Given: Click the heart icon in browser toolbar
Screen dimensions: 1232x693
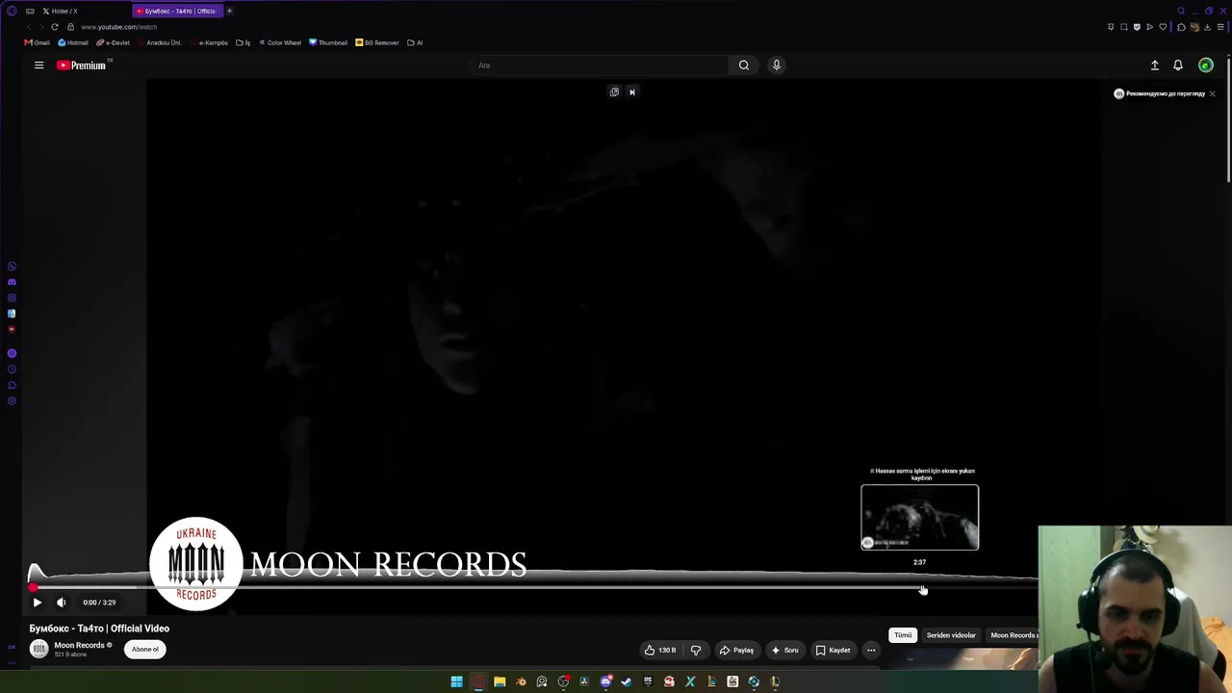Looking at the screenshot, I should click(x=1163, y=27).
